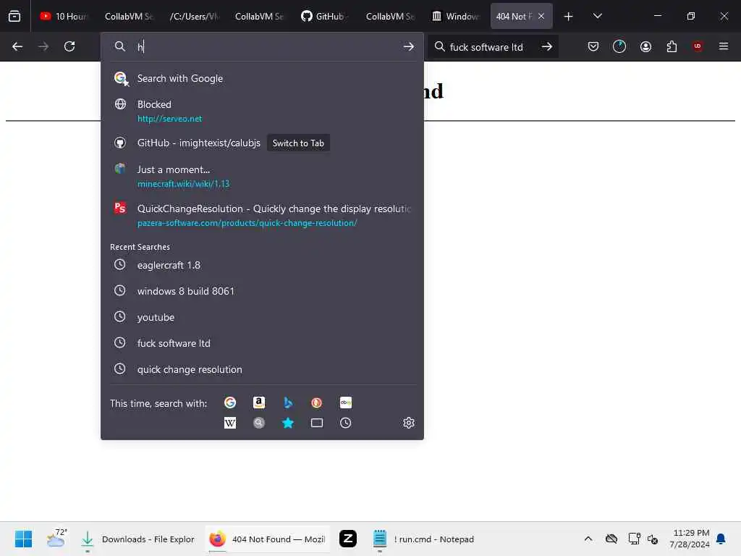Open notifications bell icon

pos(721,539)
